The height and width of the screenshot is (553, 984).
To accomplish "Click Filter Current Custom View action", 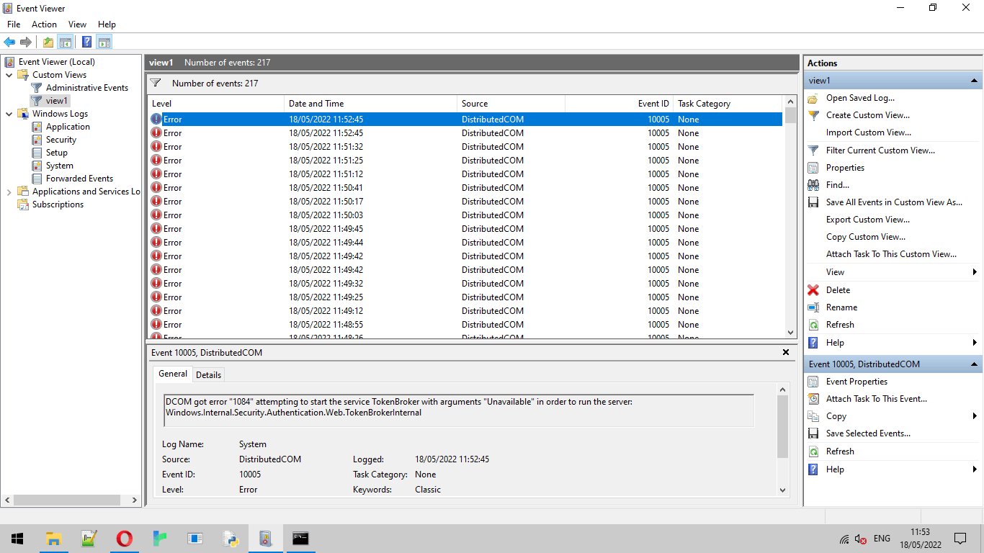I will (880, 150).
